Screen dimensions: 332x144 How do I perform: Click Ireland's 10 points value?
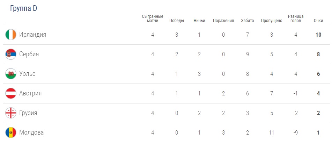(x=318, y=35)
